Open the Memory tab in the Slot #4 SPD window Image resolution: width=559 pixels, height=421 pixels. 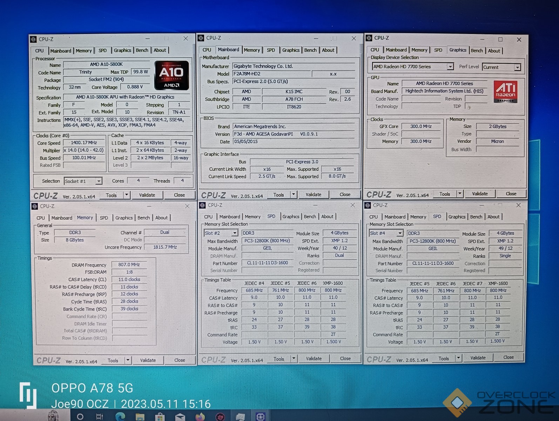(418, 217)
